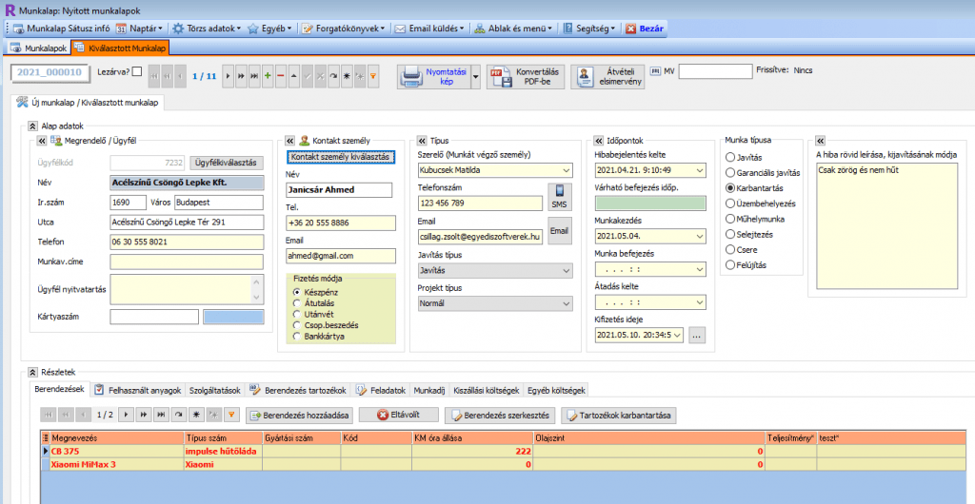Click the Átvételi elismervény button
The width and height of the screenshot is (975, 504).
tap(607, 77)
